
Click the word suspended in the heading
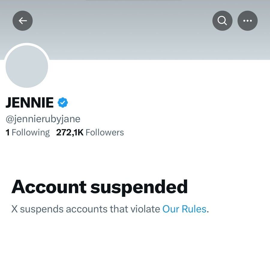139,187
